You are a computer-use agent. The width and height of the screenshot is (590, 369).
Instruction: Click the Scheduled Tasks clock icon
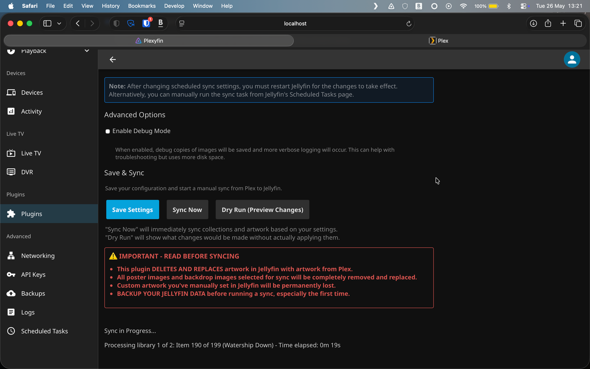[x=11, y=331]
